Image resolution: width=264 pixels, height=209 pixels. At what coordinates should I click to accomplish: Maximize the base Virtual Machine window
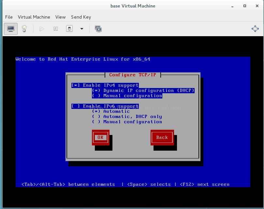tap(245, 6)
